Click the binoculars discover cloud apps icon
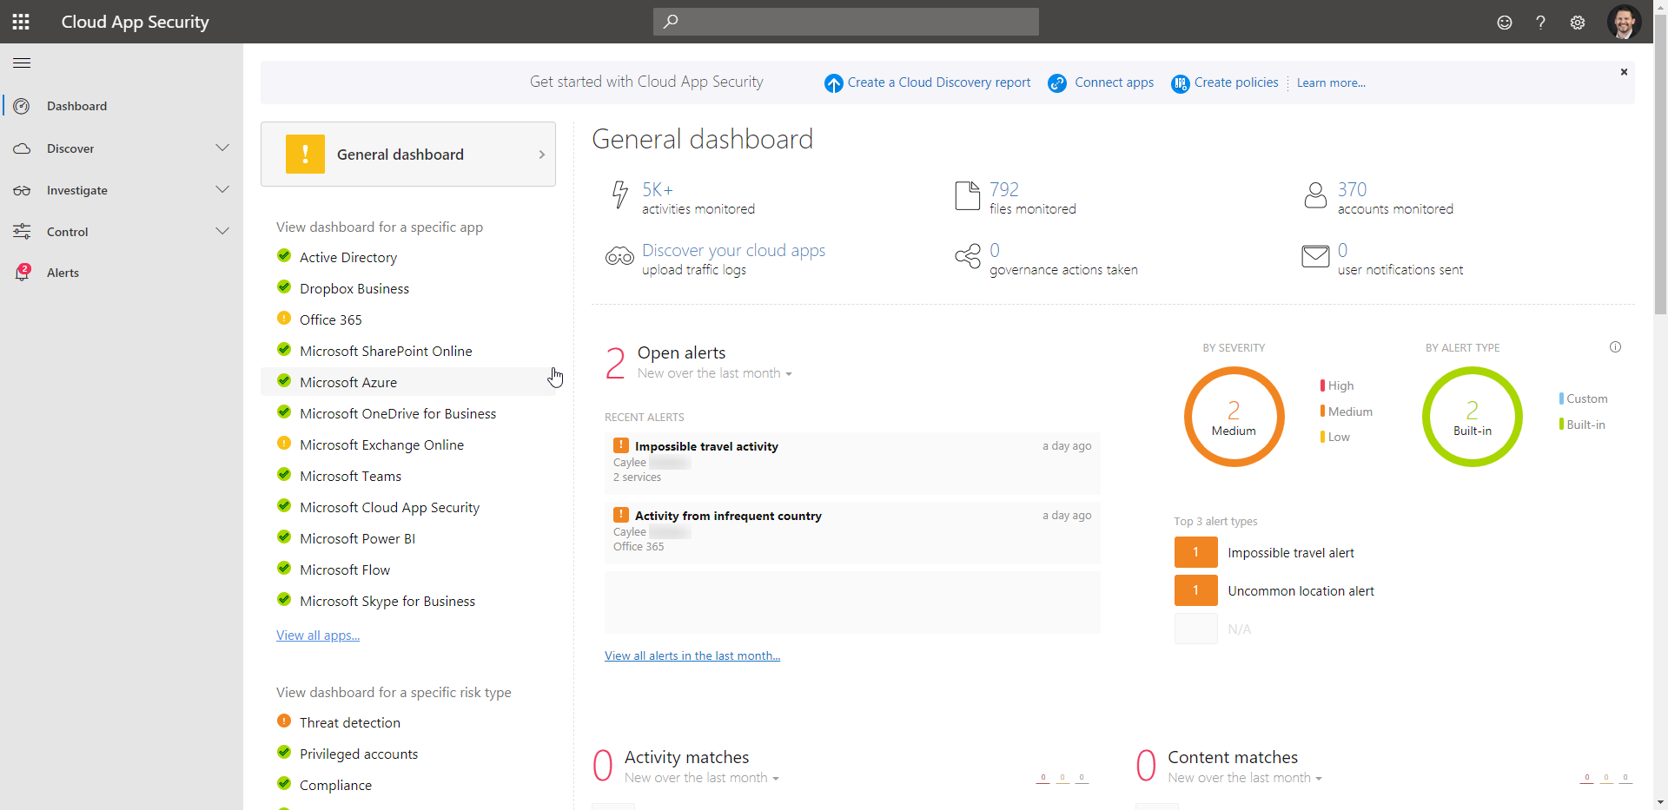Image resolution: width=1668 pixels, height=810 pixels. click(619, 257)
